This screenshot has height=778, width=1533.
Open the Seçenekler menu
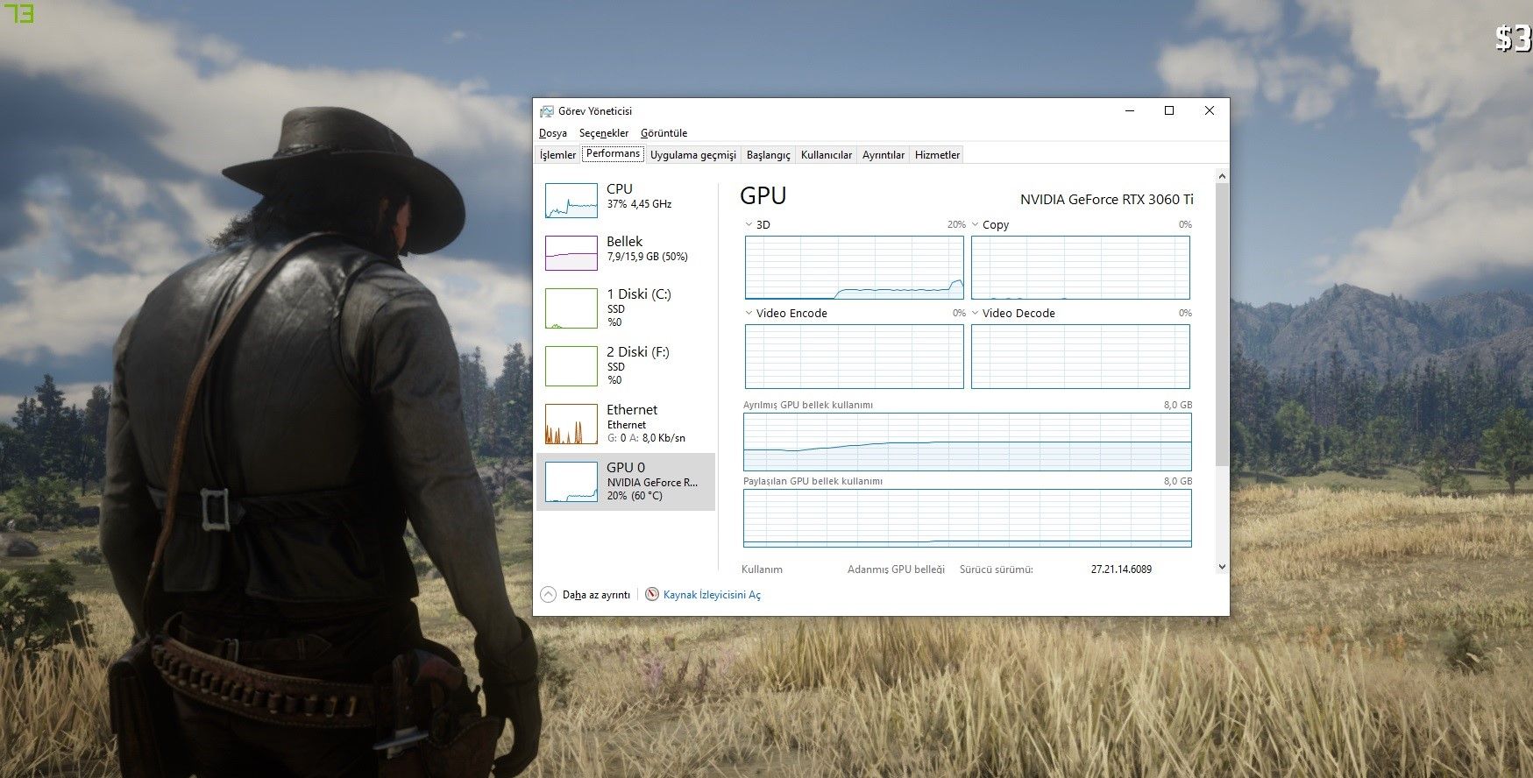[604, 133]
